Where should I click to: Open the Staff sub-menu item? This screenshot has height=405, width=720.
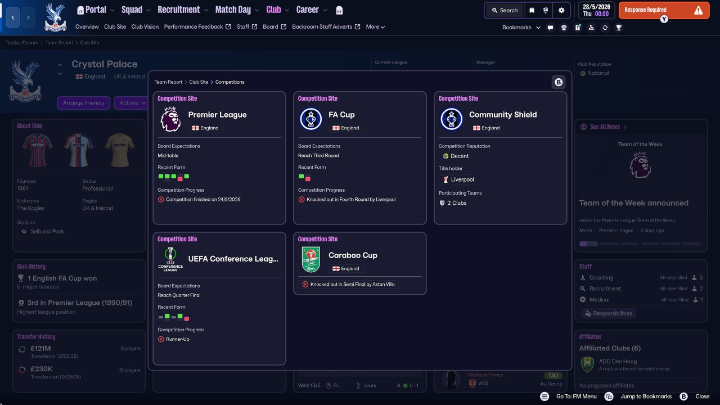tap(247, 27)
